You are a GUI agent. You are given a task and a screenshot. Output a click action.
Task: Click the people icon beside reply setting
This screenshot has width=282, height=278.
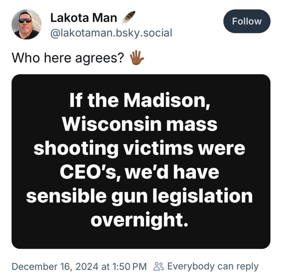pos(159,266)
